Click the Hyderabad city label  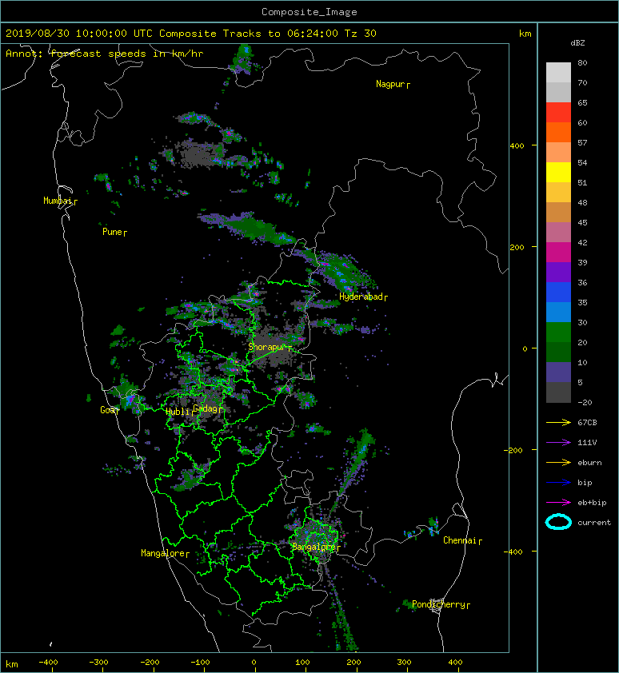point(363,297)
